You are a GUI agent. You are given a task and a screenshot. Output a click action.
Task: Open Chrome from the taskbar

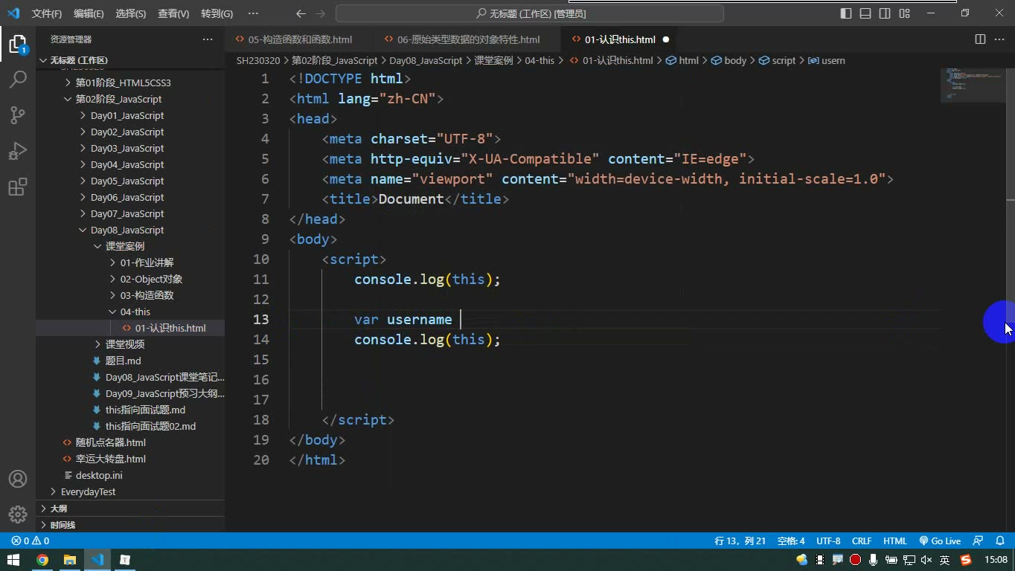click(x=42, y=560)
